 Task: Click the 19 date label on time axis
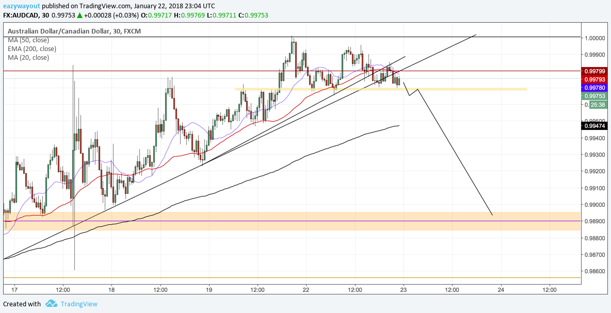point(209,290)
